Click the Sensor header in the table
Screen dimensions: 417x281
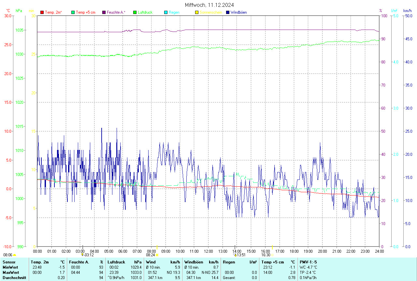[8, 262]
